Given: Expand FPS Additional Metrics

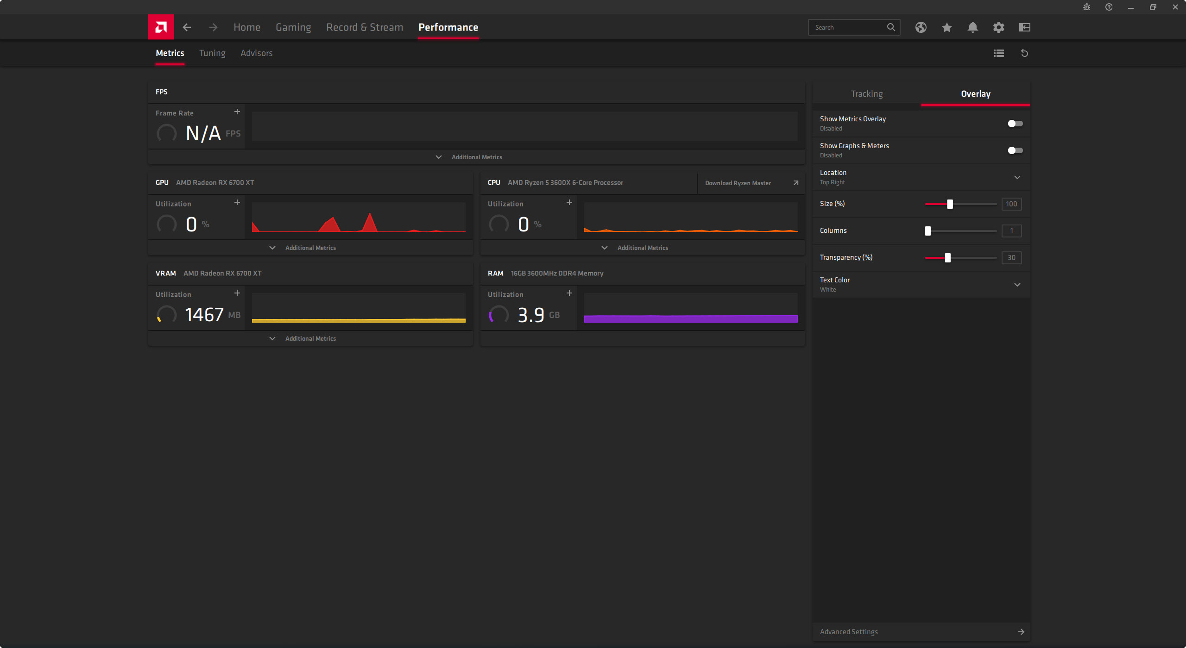Looking at the screenshot, I should (476, 157).
